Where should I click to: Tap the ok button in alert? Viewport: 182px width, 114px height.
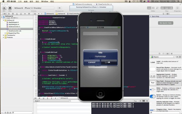[109, 62]
